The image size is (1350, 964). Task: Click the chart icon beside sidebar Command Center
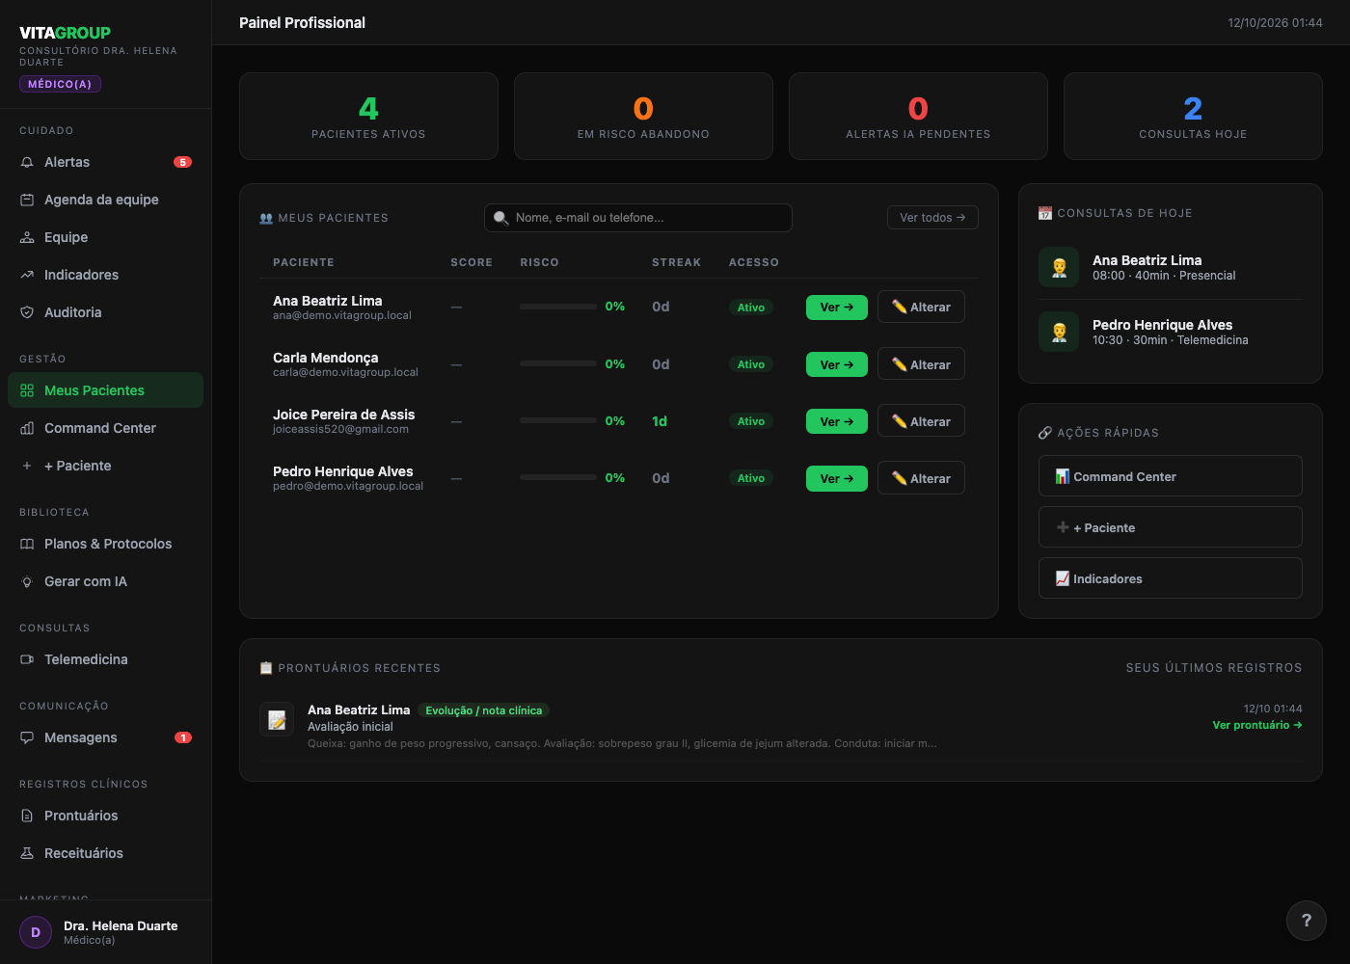click(x=27, y=428)
